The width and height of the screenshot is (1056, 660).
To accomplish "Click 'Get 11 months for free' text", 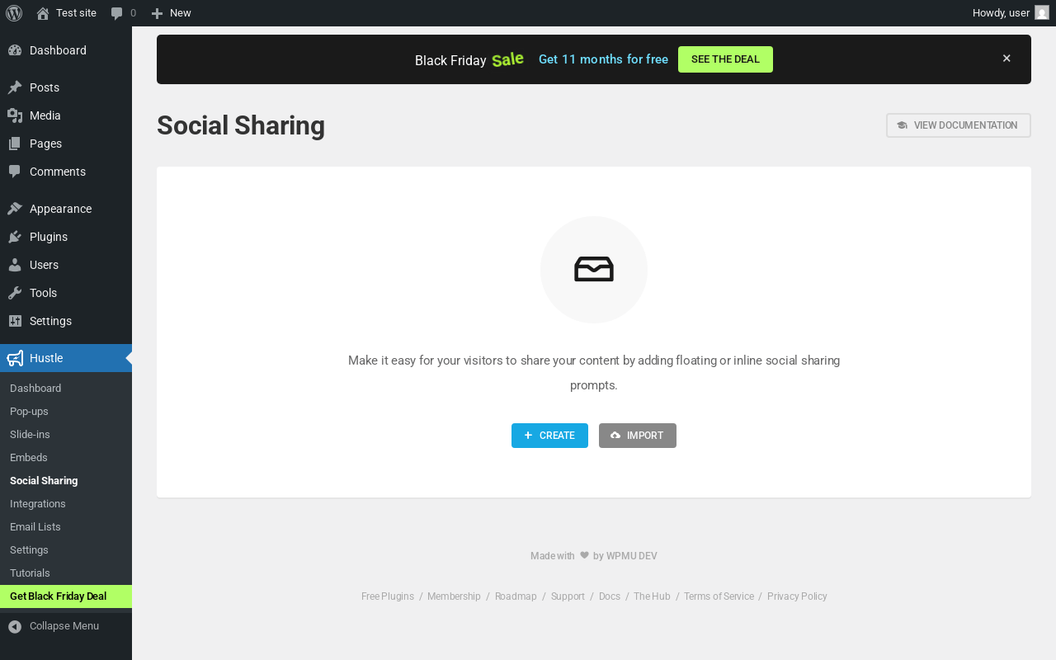I will coord(603,59).
